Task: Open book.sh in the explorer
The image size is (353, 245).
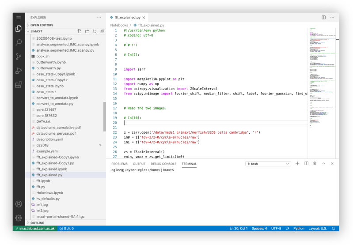Action: 43,56
